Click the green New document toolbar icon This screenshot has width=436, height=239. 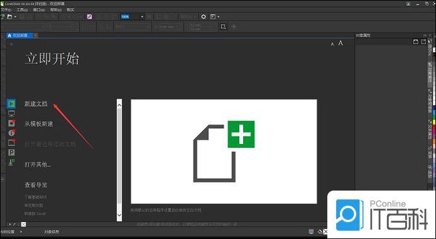point(3,17)
